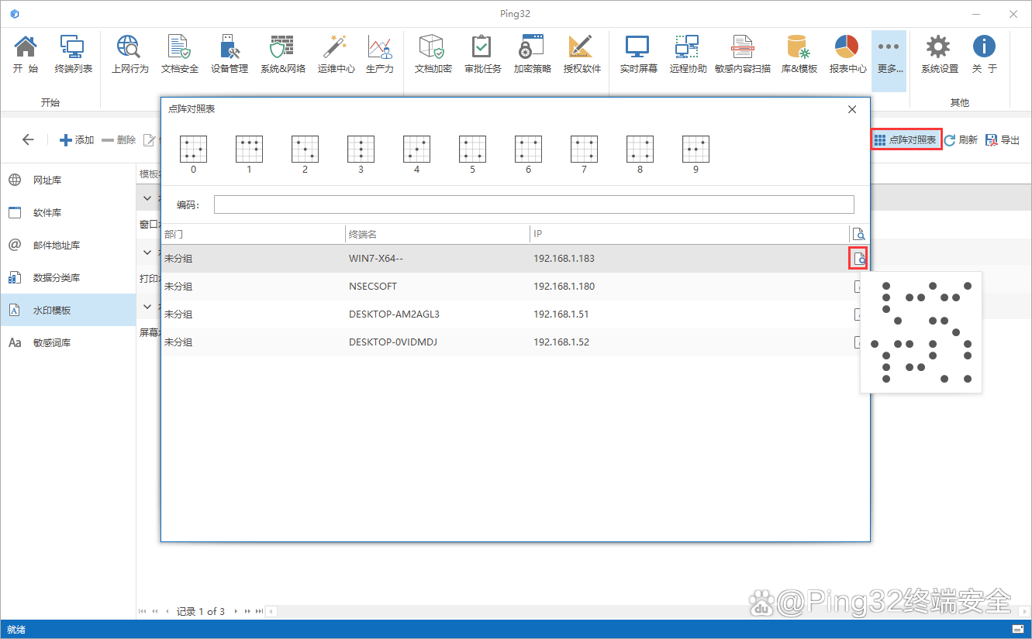Click dot-matrix preview icon for WIN7-X64-- row
This screenshot has width=1032, height=639.
point(858,259)
